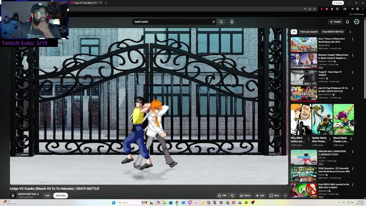This screenshot has width=366, height=206.
Task: Subscribe to the DEATH BATTLE! channel
Action: 61,196
